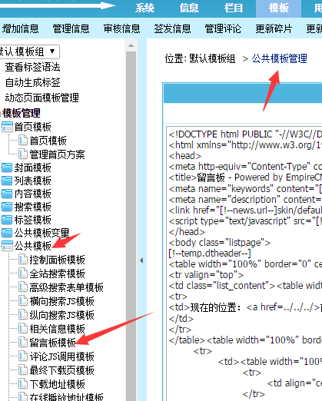Click the page icon beside 全站搜索模板
The image size is (322, 401).
pos(23,273)
